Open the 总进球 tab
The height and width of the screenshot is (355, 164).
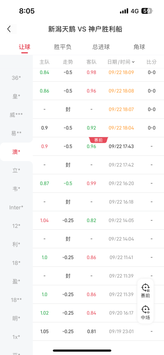pyautogui.click(x=101, y=47)
